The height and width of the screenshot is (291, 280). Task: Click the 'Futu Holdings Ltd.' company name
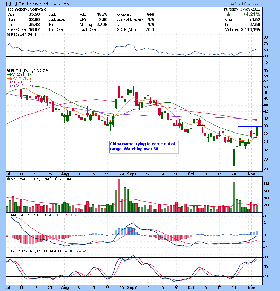[x=34, y=4]
